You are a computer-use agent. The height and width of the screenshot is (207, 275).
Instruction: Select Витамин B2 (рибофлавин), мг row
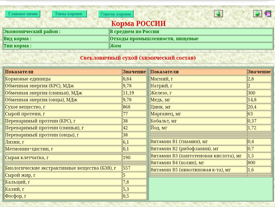[211, 149]
